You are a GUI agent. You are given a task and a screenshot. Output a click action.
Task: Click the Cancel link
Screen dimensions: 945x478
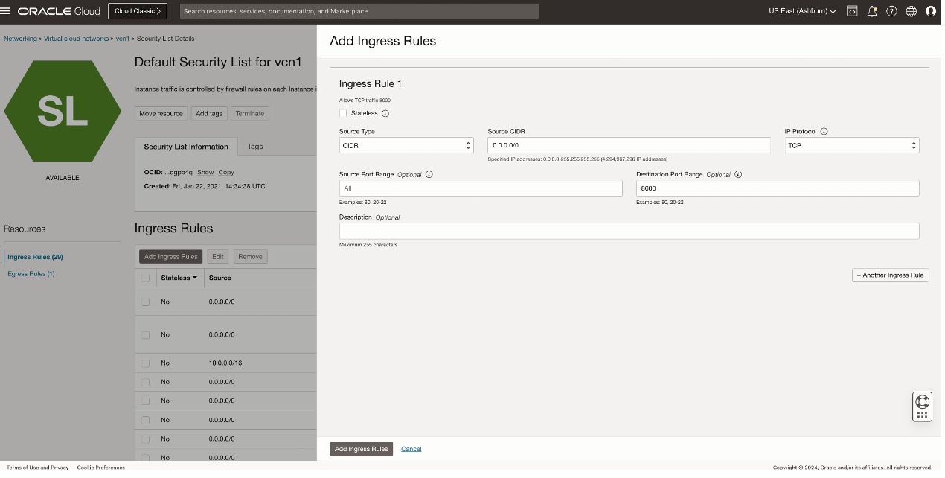point(411,449)
